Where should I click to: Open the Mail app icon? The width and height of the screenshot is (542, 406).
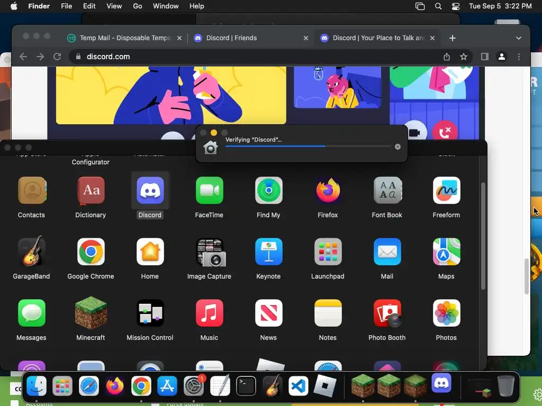pos(387,251)
